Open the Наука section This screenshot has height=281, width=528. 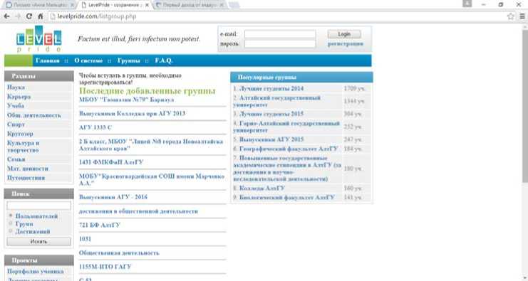pos(16,87)
